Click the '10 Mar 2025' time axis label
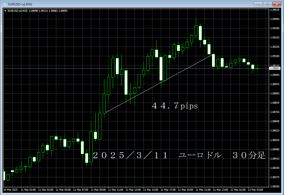Image resolution: width=284 pixels, height=195 pixels. [10, 190]
